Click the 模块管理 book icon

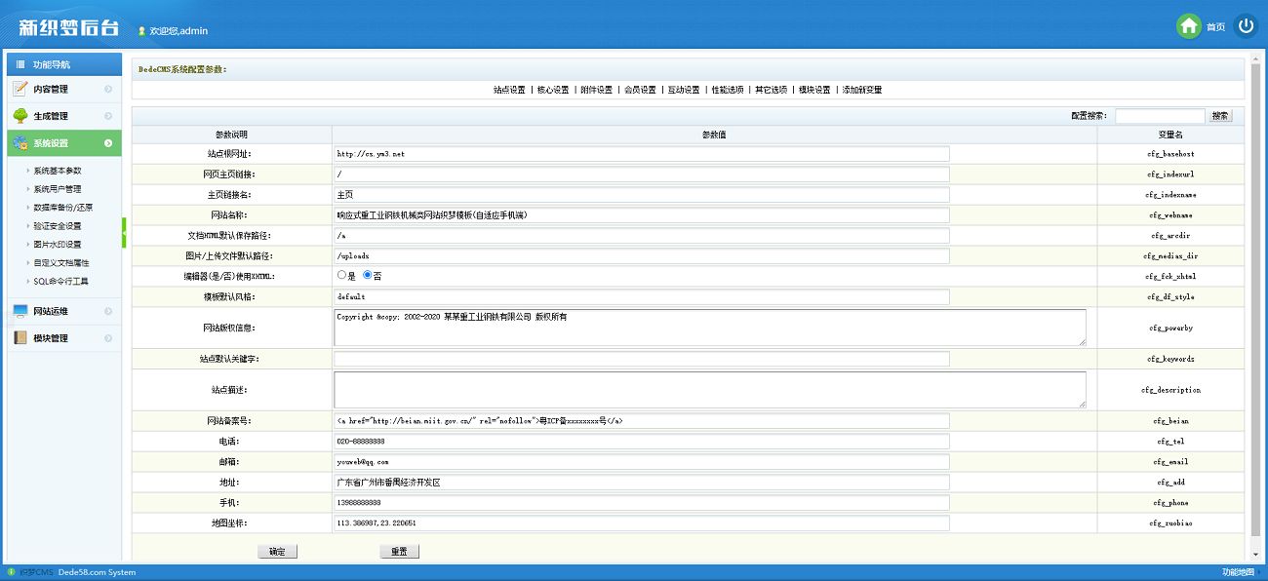pyautogui.click(x=20, y=338)
